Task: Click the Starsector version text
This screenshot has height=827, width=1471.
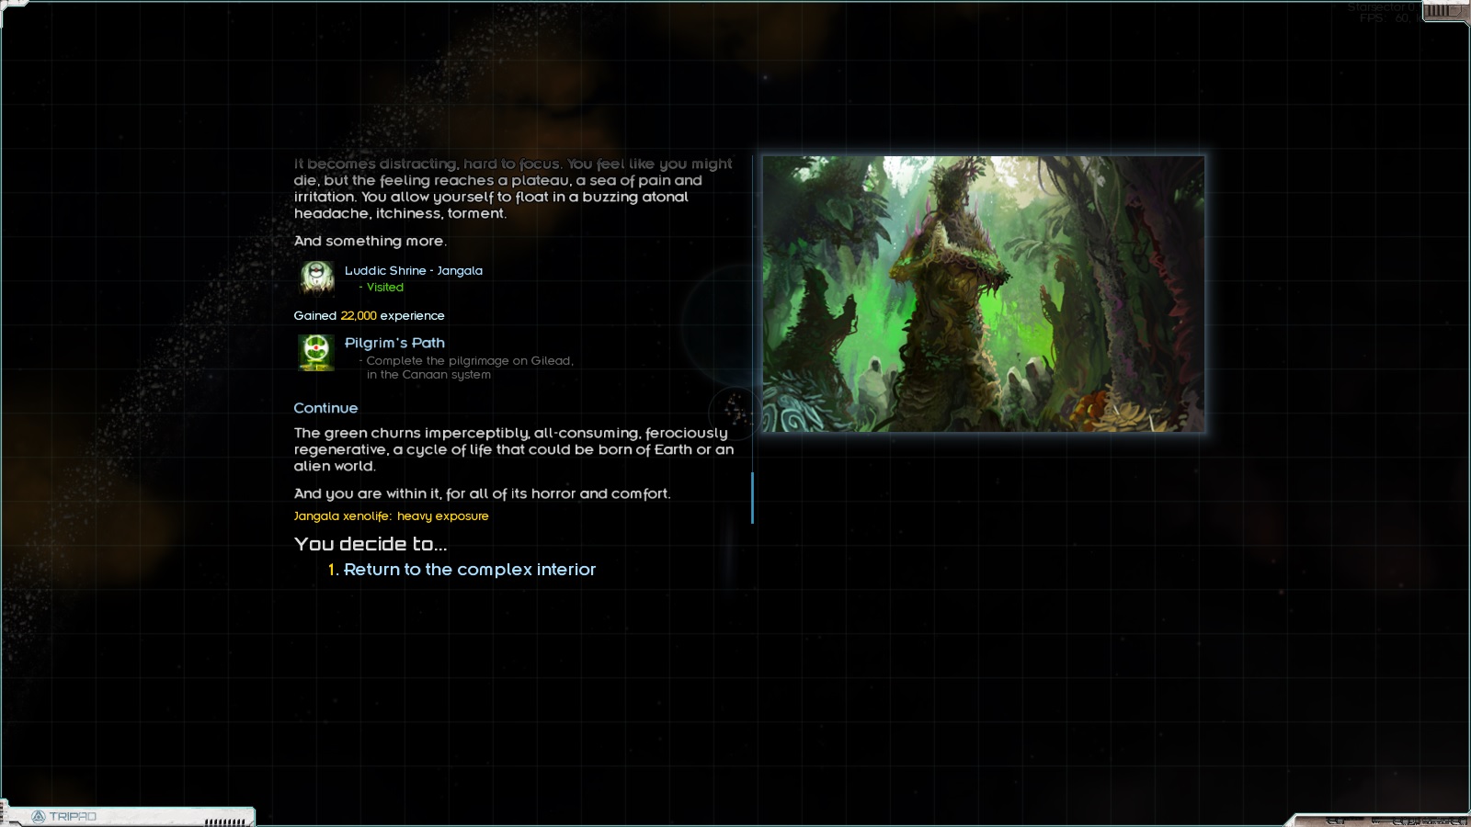Action: [1382, 6]
